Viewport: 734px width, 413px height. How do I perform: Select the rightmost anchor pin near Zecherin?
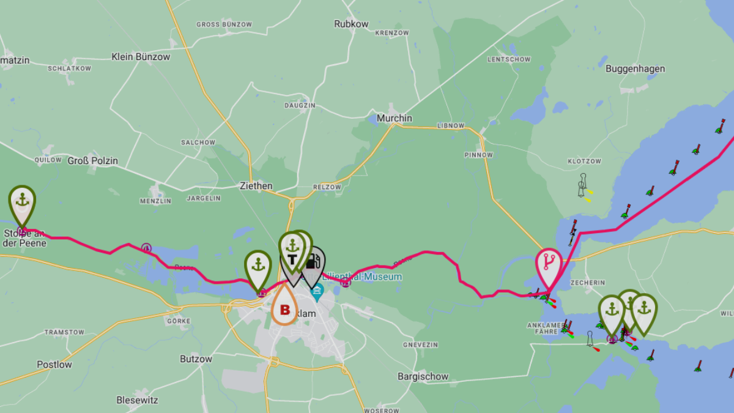click(643, 310)
